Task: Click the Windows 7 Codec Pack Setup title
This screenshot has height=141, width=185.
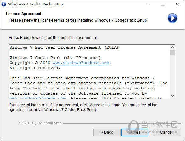Action: (x=36, y=4)
